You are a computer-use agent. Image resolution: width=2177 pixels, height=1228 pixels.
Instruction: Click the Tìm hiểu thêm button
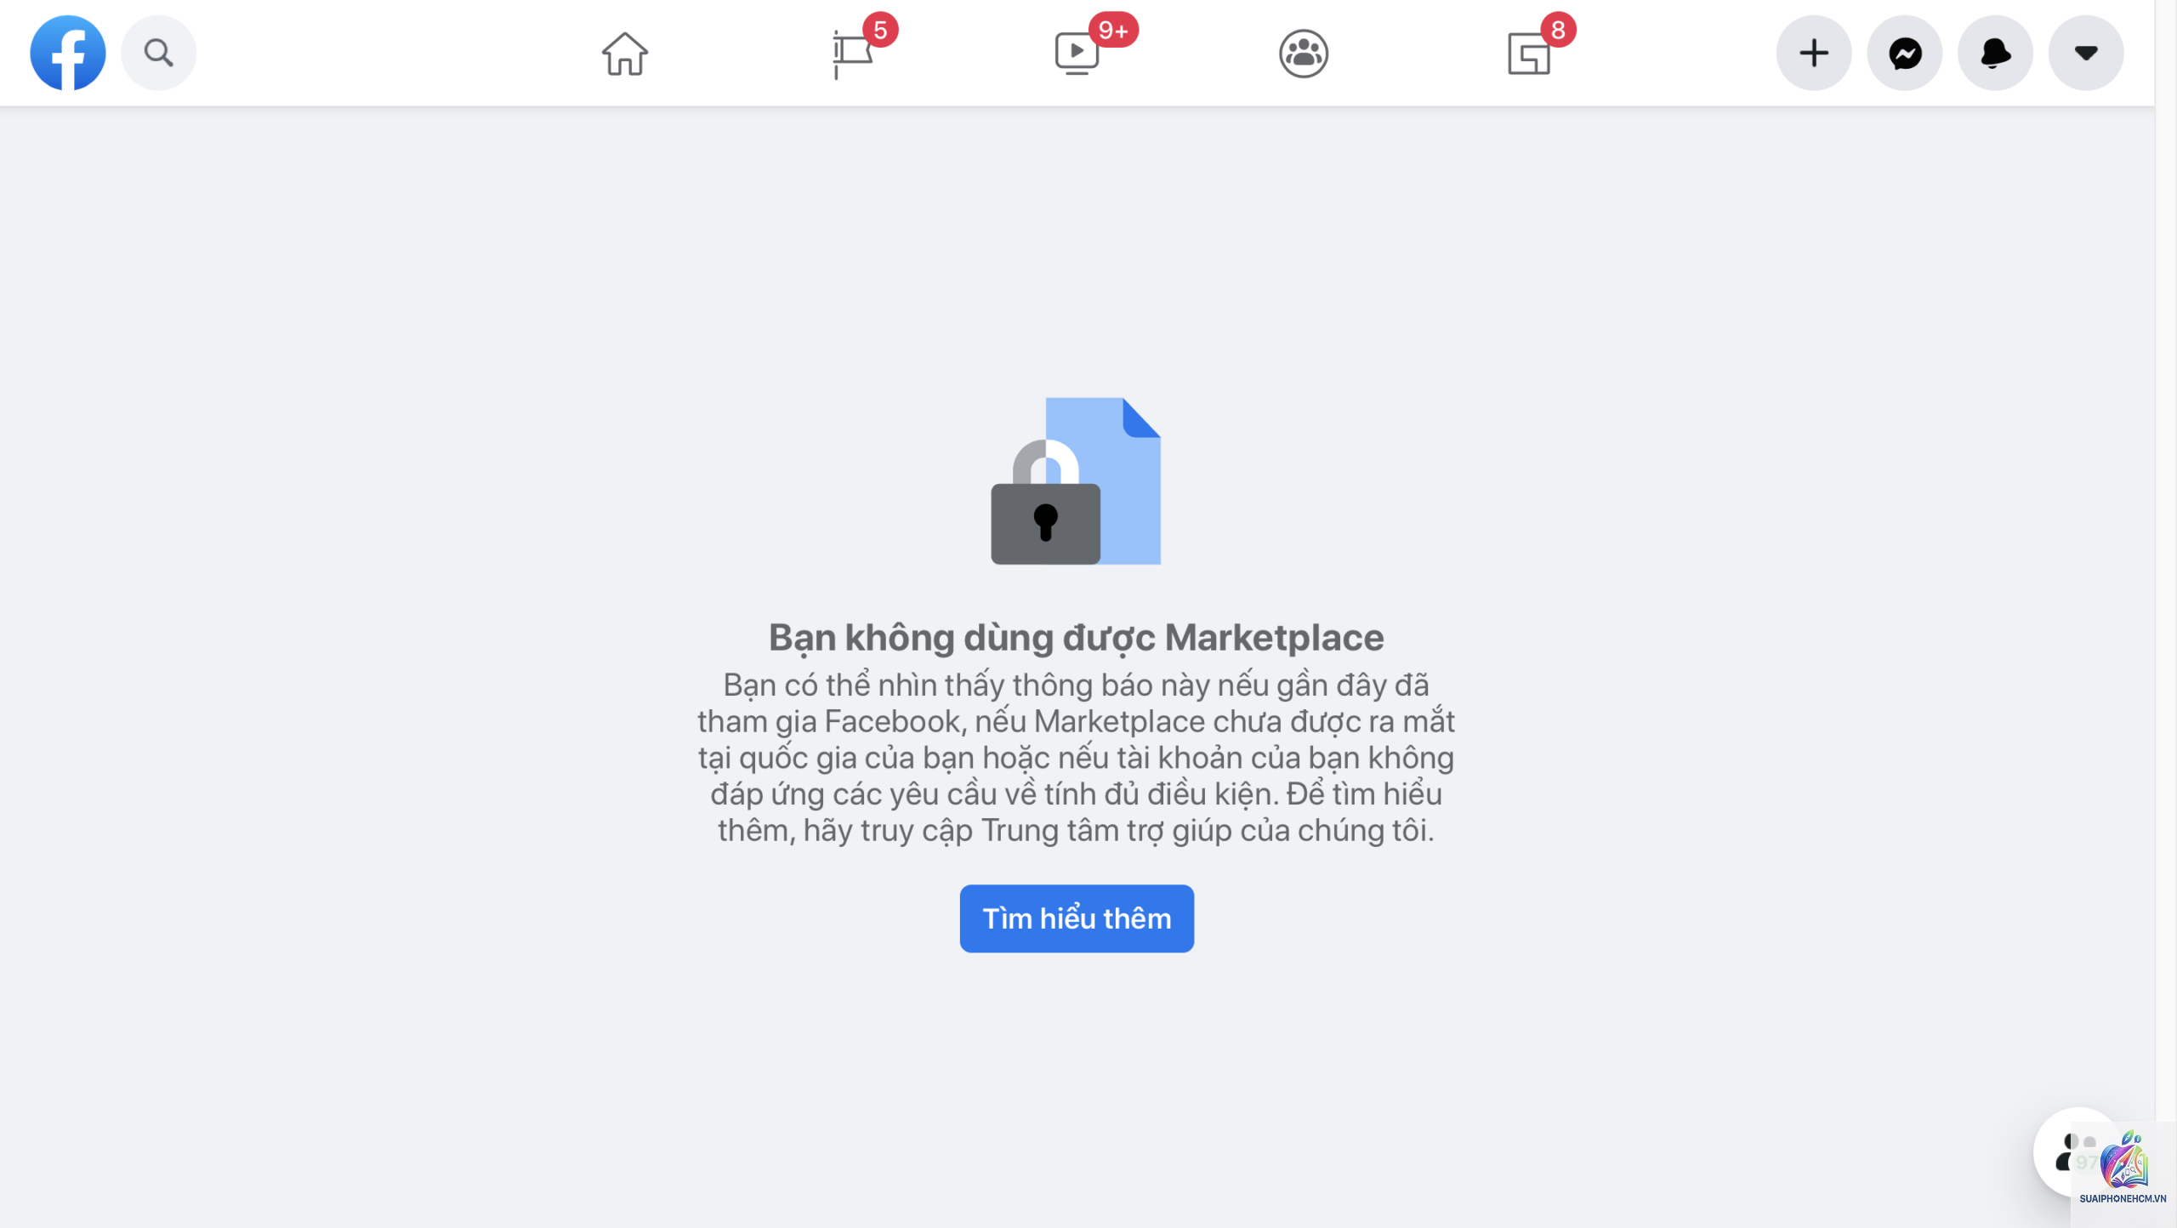click(x=1077, y=918)
